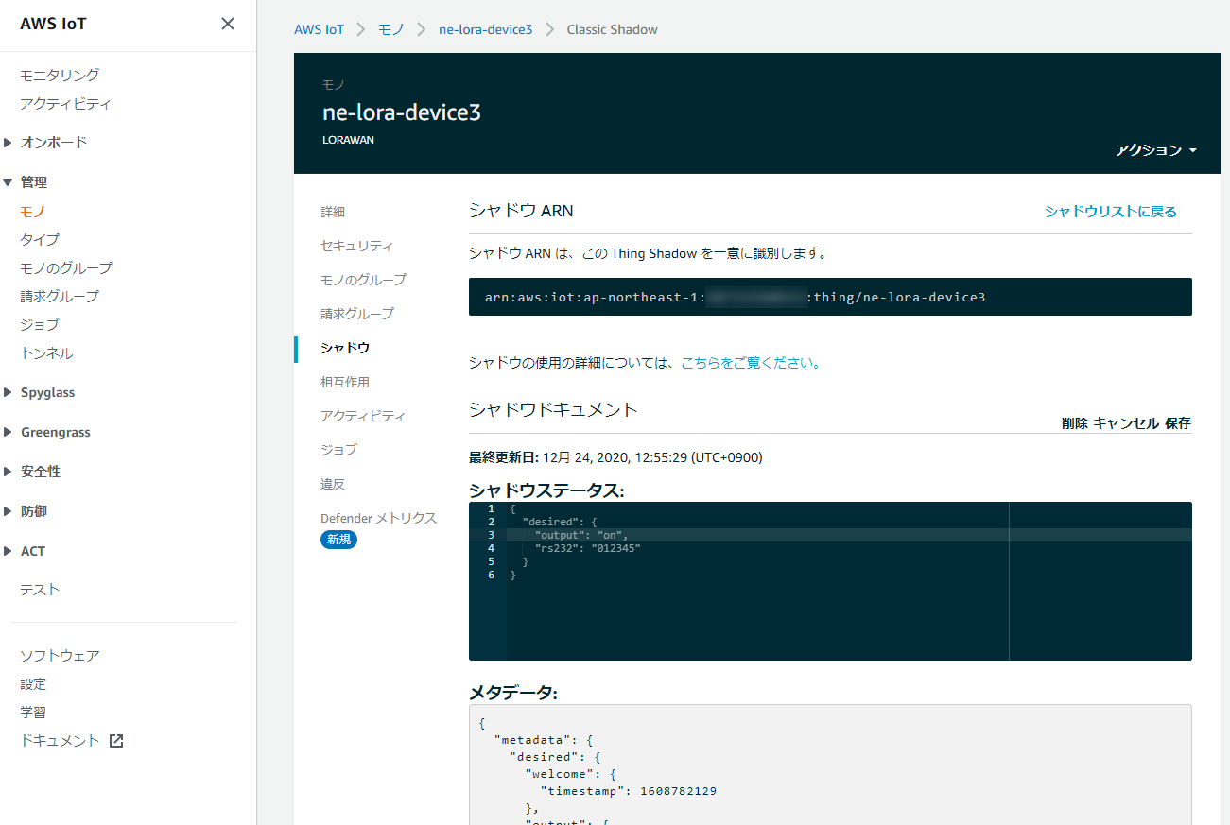Screen dimensions: 1230x825
Task: Open the ドキュメント link in sidebar
Action: coord(60,741)
